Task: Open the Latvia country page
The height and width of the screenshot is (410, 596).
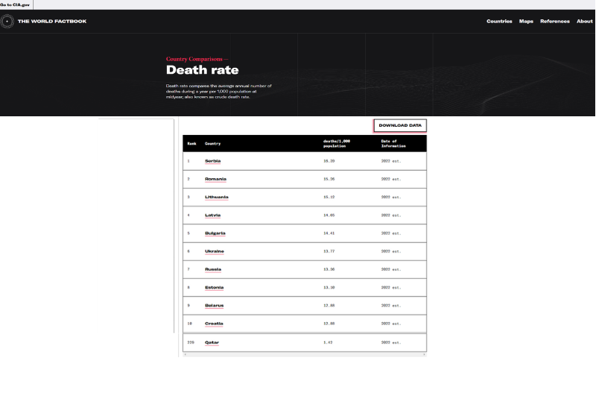Action: pos(213,215)
